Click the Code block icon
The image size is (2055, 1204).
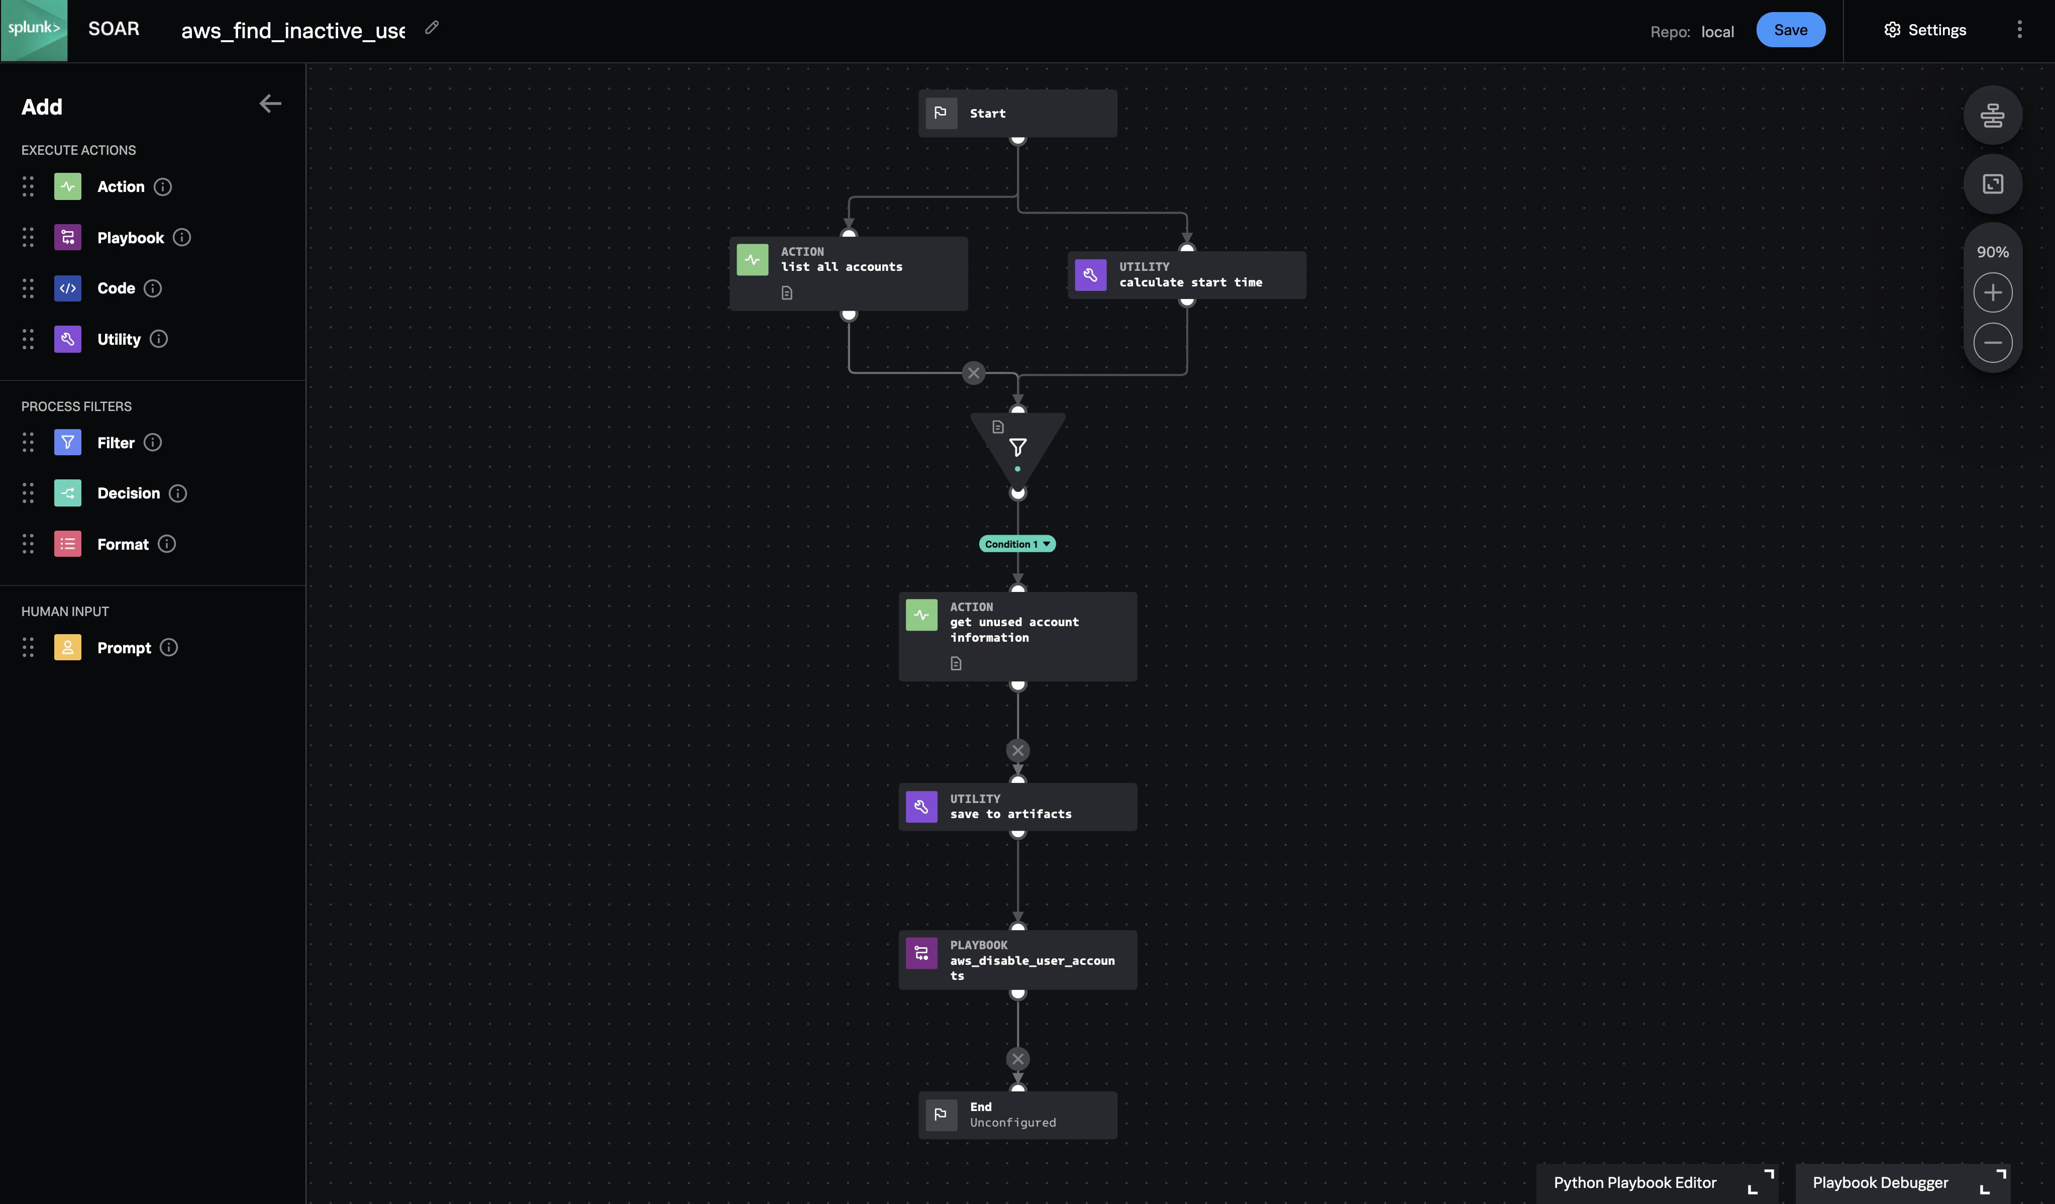click(x=68, y=288)
